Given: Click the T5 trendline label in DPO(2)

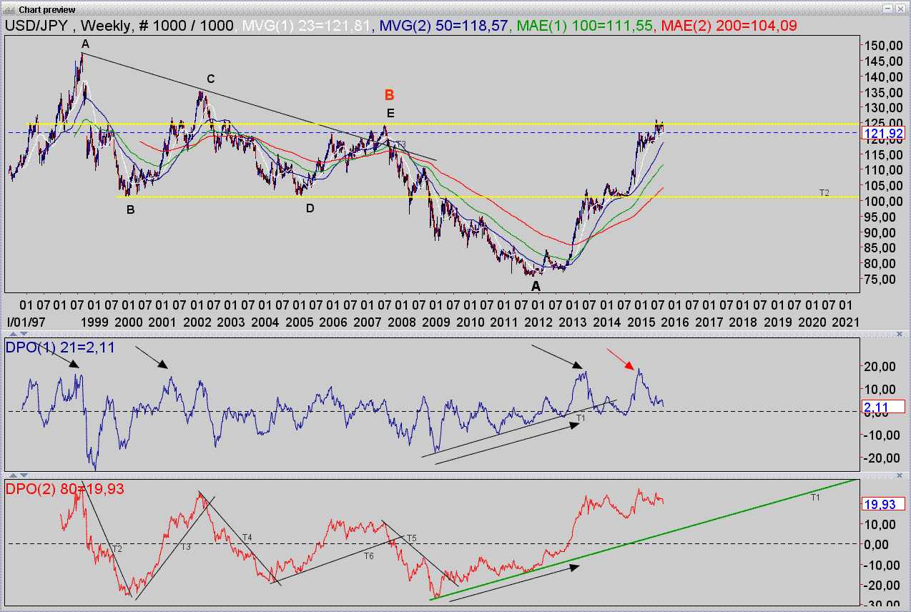Looking at the screenshot, I should point(411,538).
